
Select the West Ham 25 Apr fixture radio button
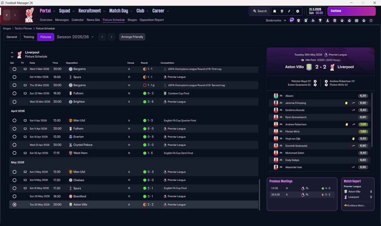point(14,153)
